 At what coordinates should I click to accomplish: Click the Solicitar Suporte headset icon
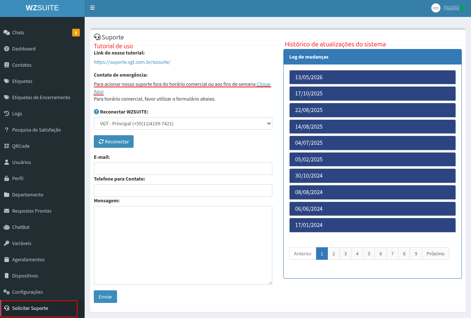coord(7,308)
